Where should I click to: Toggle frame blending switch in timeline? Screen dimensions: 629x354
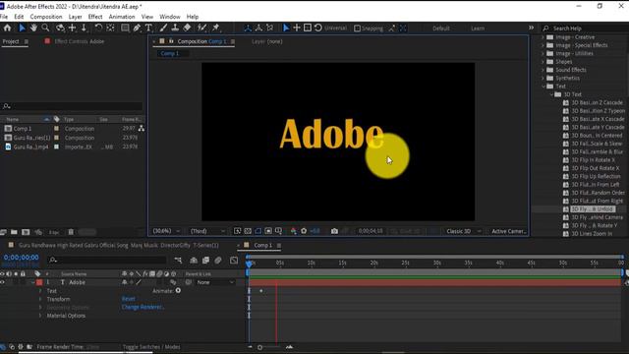click(205, 261)
